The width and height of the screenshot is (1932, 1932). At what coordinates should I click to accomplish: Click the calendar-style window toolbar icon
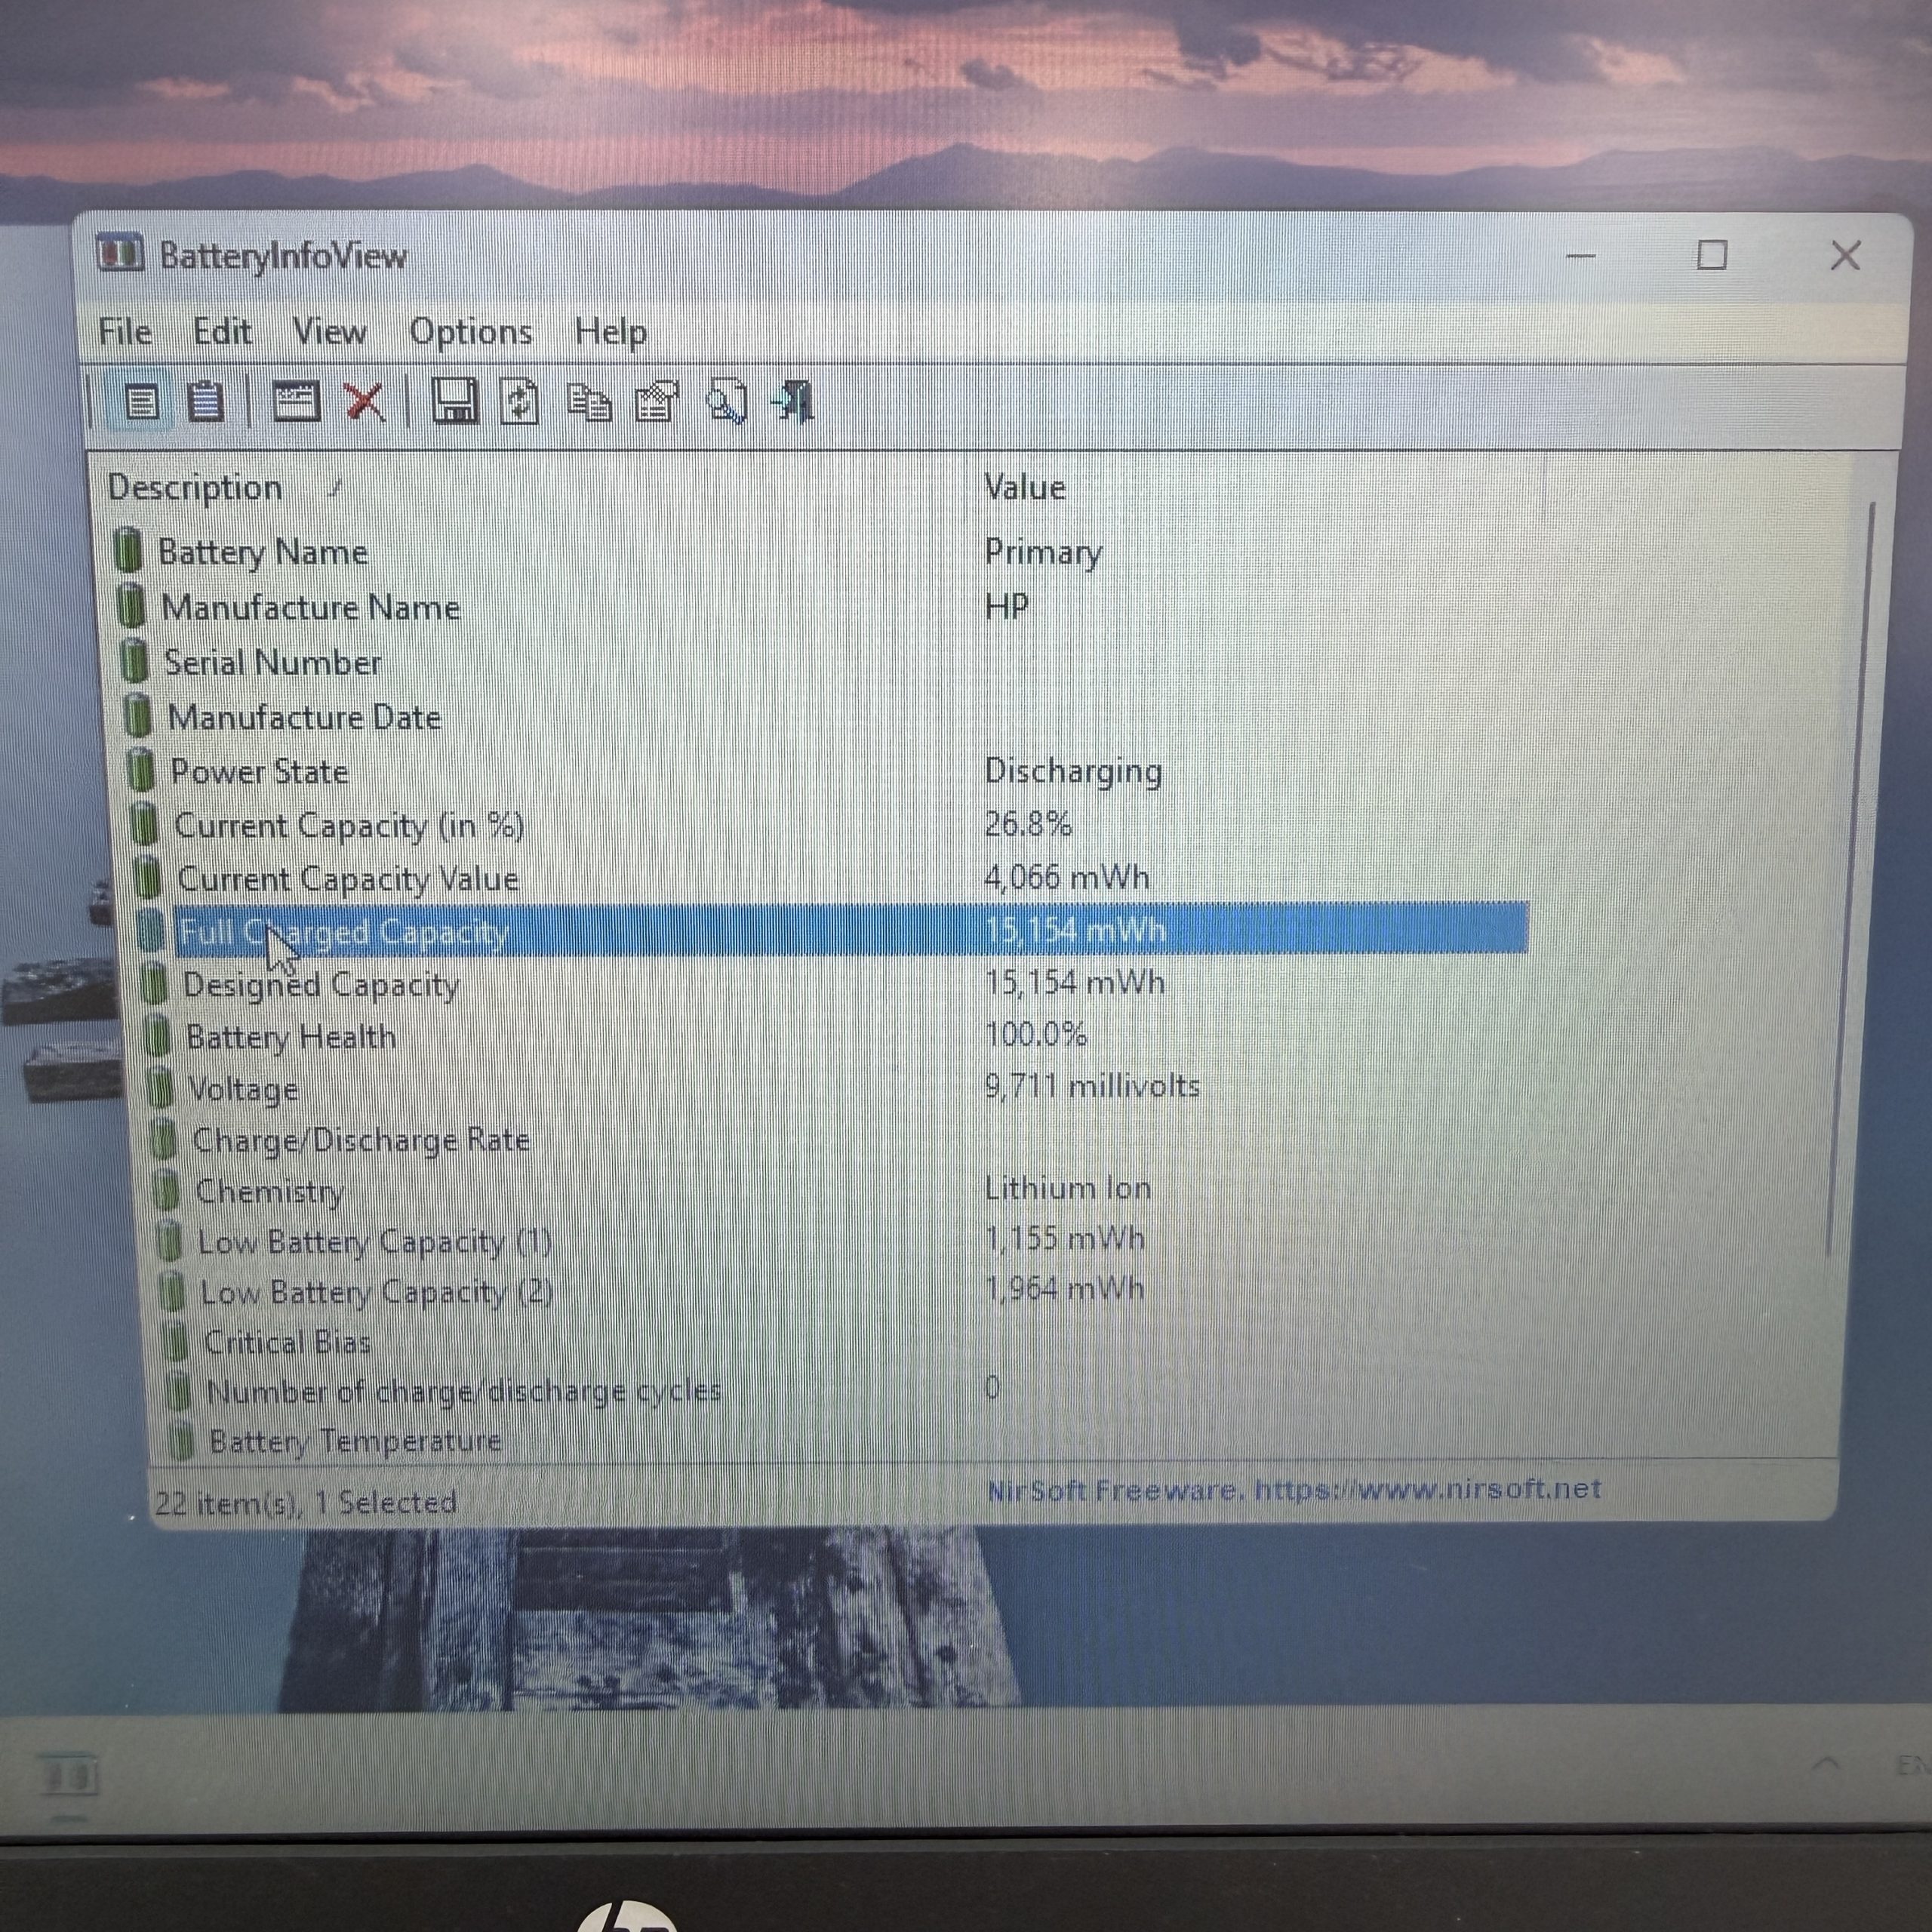(296, 402)
